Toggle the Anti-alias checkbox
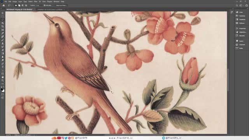 45,5
